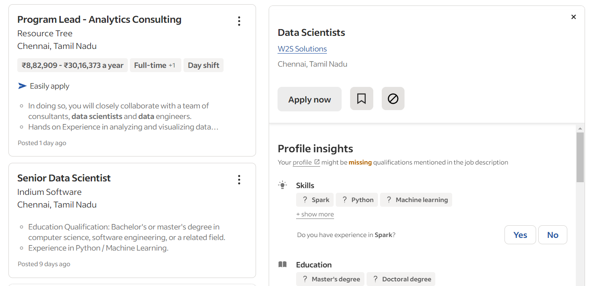Expand the Full-time +1 job type tag
596x286 pixels.
tap(155, 65)
